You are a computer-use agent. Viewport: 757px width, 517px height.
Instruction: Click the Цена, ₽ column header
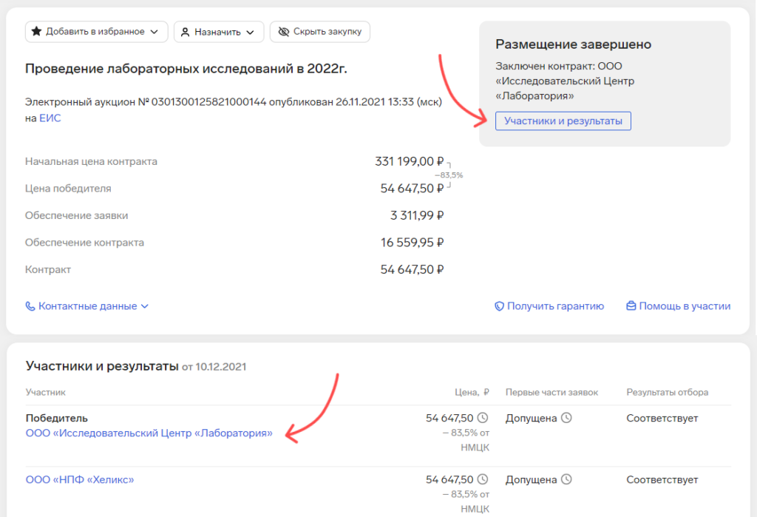point(472,392)
